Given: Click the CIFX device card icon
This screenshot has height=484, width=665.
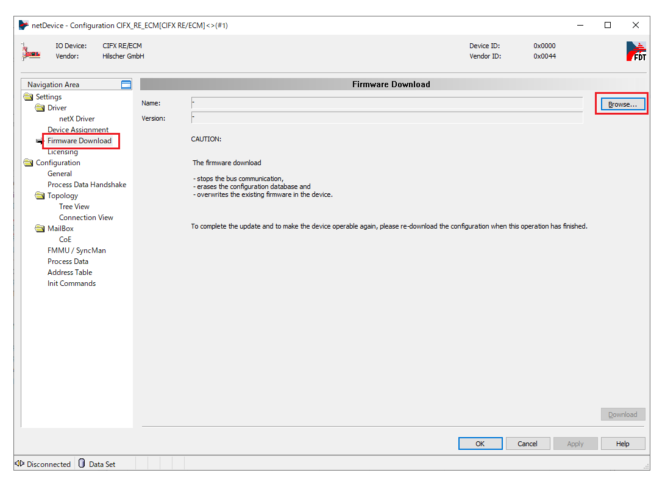Looking at the screenshot, I should (x=31, y=52).
